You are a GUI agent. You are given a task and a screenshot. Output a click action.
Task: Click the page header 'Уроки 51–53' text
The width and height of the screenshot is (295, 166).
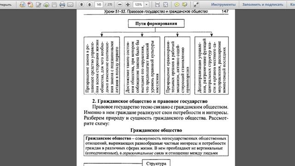tap(115, 12)
